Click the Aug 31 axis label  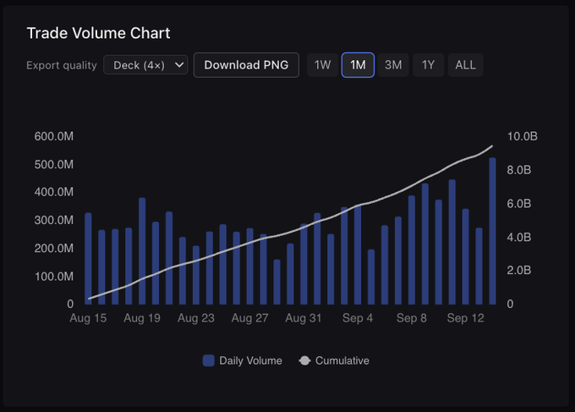pyautogui.click(x=304, y=318)
